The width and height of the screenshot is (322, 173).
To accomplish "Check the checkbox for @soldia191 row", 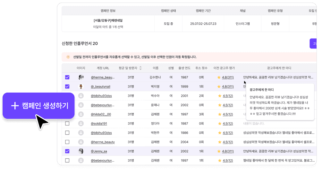I will [x=67, y=124].
